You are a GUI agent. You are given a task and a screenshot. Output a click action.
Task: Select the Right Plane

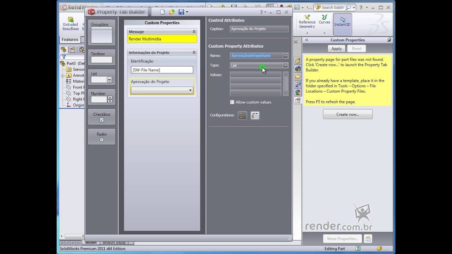click(x=75, y=99)
